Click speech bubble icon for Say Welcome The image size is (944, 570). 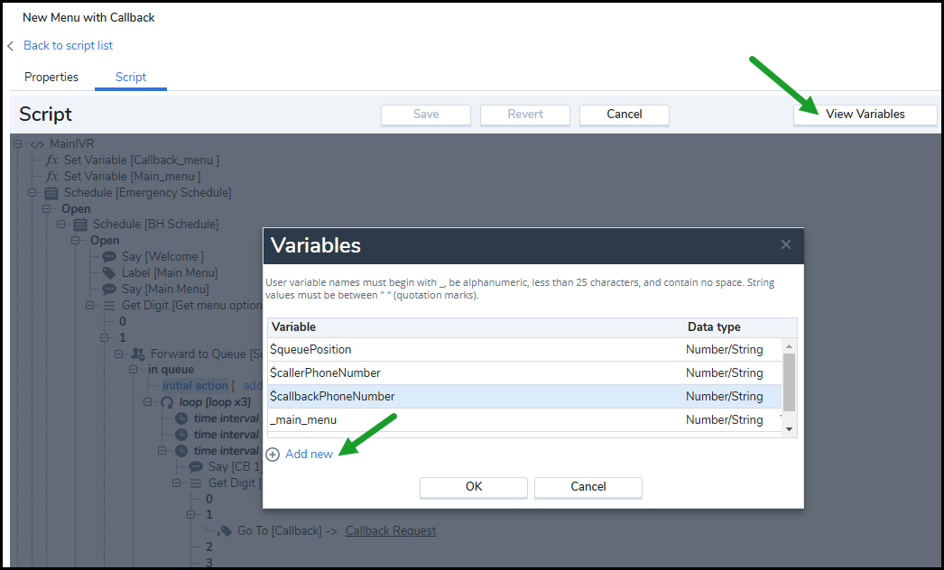click(109, 257)
